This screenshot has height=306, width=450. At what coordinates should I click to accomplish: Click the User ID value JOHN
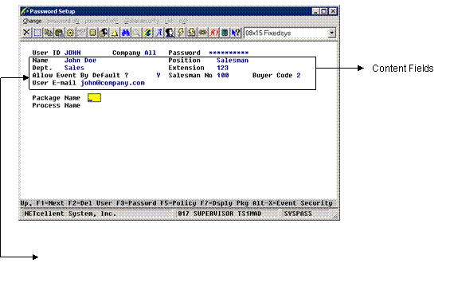(72, 53)
